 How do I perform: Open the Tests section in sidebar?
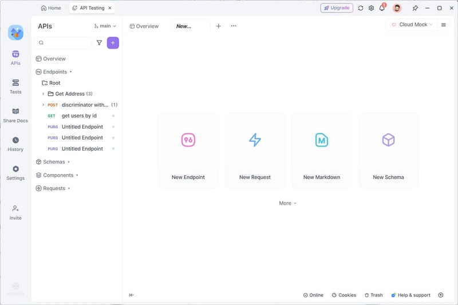(15, 86)
